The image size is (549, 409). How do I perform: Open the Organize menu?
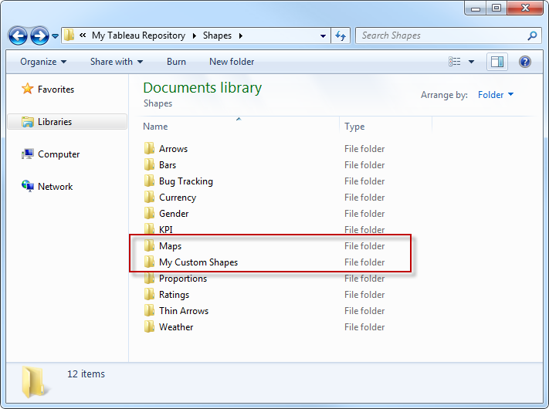pos(43,62)
